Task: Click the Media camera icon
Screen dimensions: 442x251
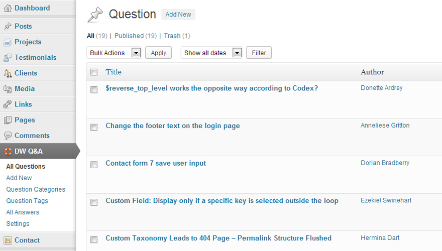Action: 8,89
